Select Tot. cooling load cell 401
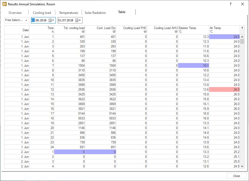This screenshot has height=181, width=249. pos(69,37)
